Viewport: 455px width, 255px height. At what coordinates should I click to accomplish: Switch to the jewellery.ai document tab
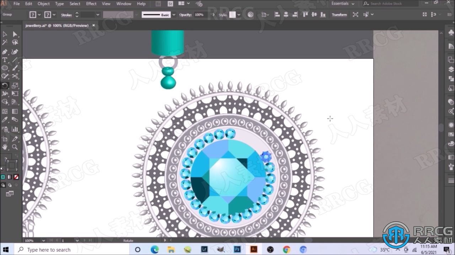click(x=57, y=25)
